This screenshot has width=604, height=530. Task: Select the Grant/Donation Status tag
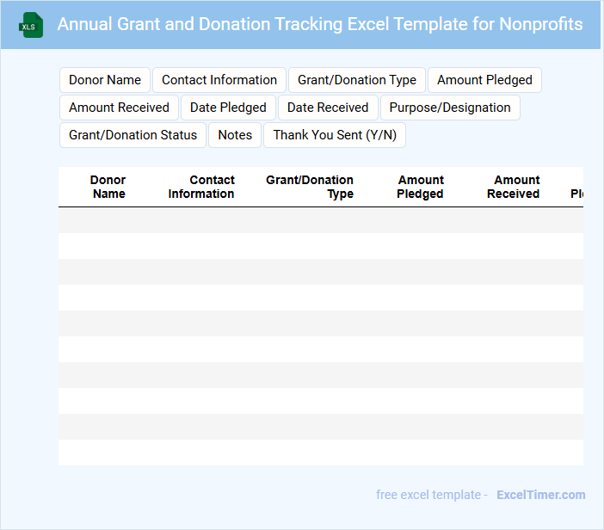click(x=133, y=135)
